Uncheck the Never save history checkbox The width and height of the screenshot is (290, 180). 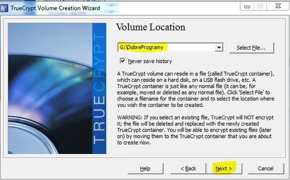point(123,61)
